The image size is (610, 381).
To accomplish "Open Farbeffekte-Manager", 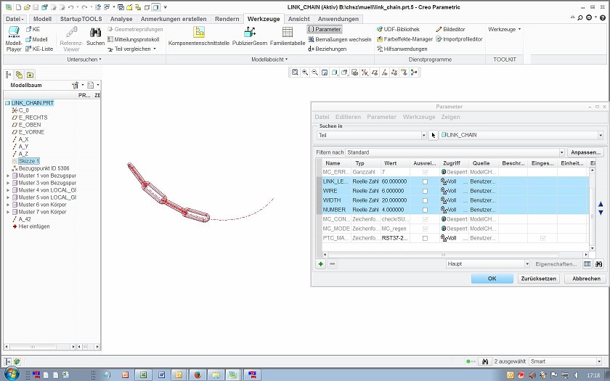I will tap(404, 39).
